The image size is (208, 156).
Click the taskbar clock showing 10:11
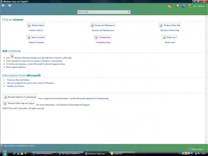pos(204,154)
